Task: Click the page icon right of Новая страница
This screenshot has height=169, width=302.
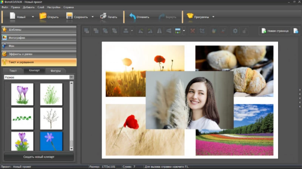Action: 296,31
